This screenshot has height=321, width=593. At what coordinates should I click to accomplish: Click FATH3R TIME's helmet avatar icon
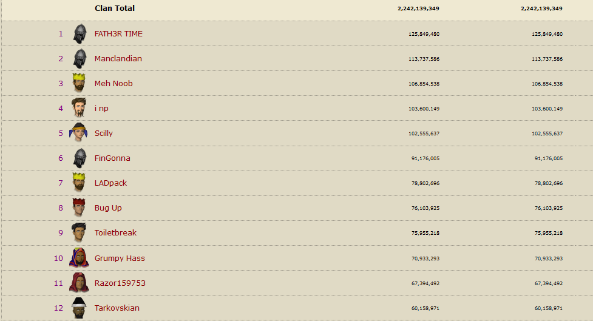click(x=80, y=34)
